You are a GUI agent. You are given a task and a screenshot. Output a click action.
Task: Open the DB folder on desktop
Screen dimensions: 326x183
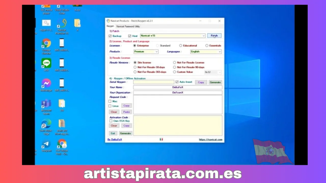(x=62, y=105)
